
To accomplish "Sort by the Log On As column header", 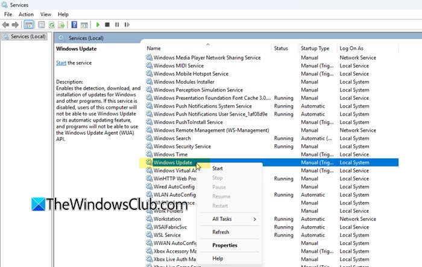I will point(351,48).
